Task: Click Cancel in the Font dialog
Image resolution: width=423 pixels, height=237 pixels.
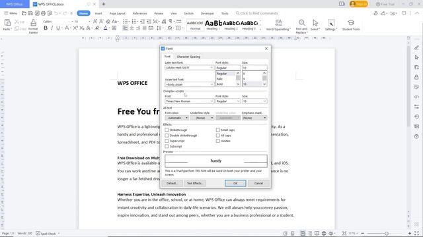Action: tap(258, 183)
